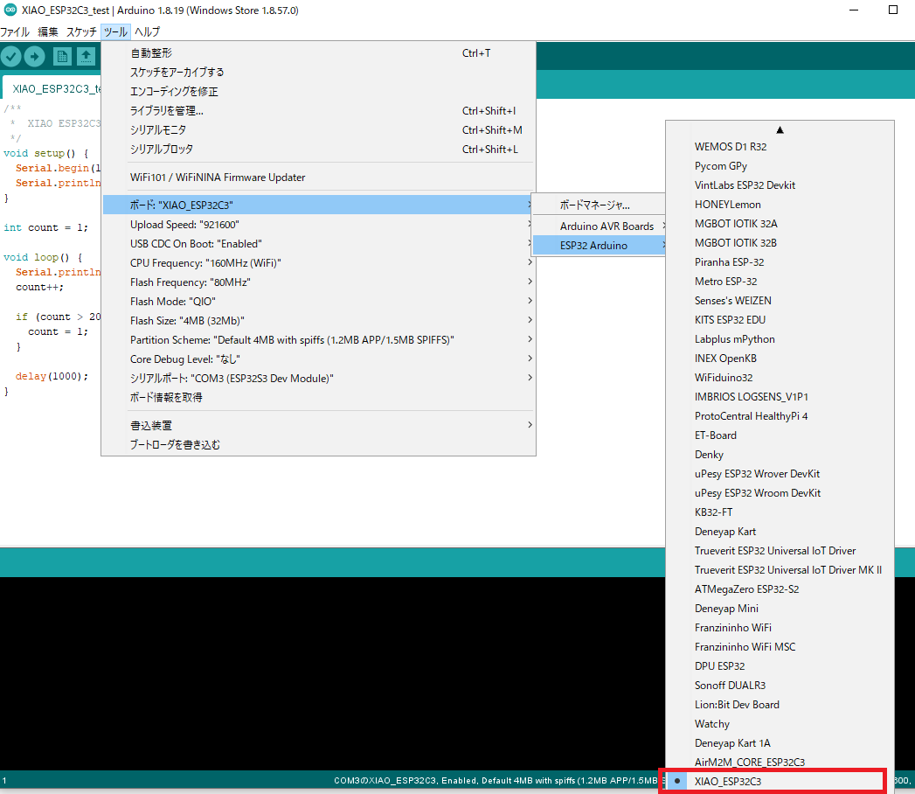This screenshot has width=915, height=794.
Task: Click the Arduino infinity logo in the title bar
Action: [x=10, y=10]
